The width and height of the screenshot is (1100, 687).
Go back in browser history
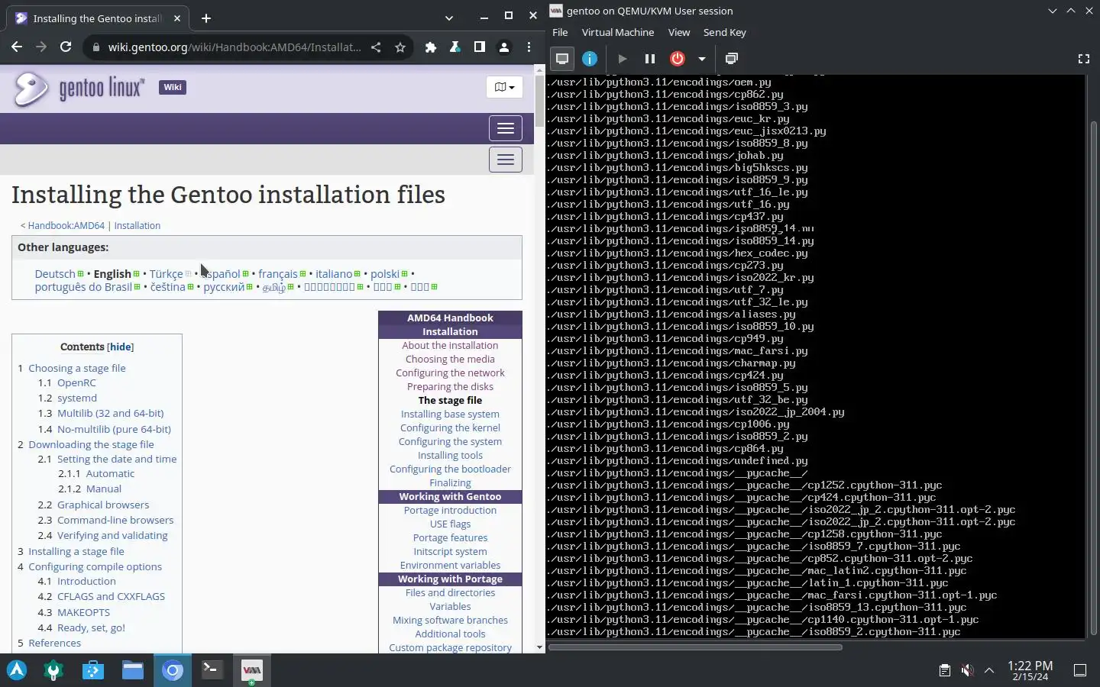17,47
